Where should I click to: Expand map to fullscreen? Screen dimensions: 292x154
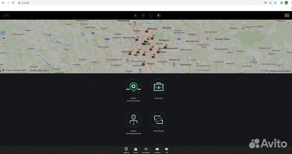coord(288,23)
